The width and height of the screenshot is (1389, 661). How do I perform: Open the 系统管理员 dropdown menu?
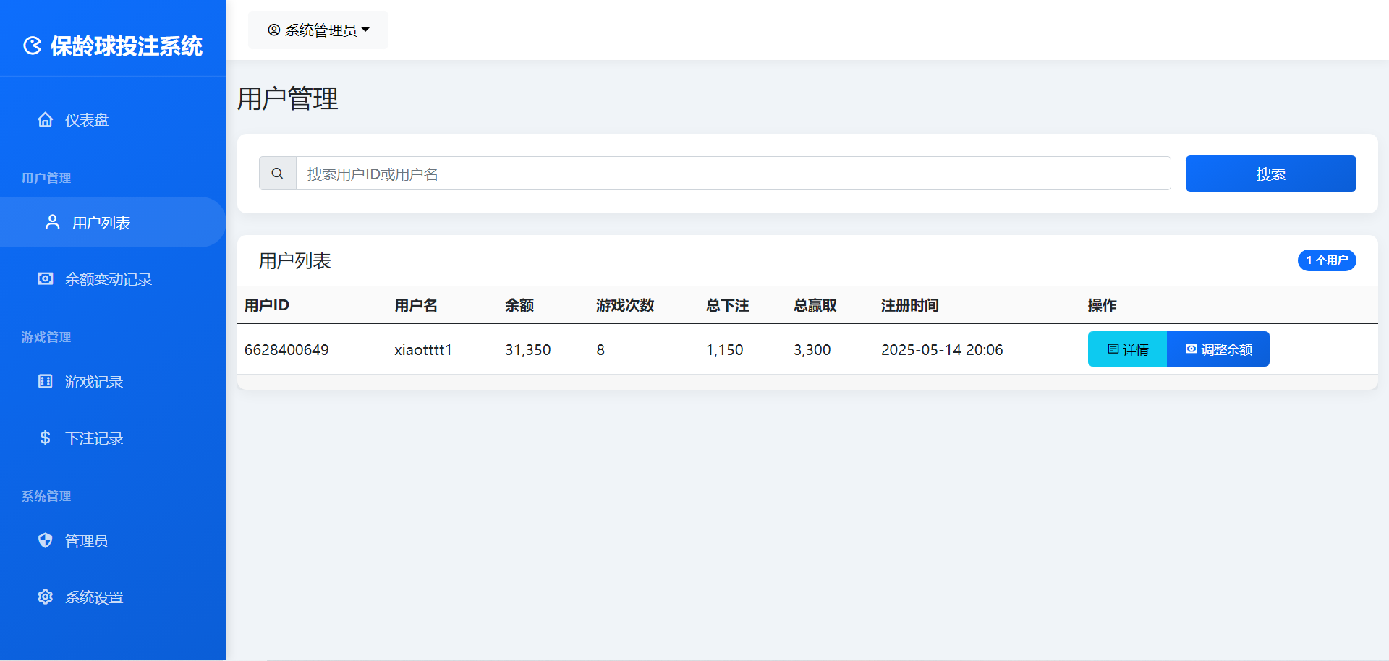click(318, 30)
